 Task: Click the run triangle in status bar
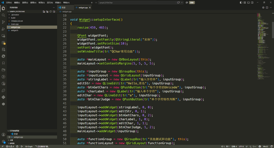pyautogui.click(x=22, y=146)
